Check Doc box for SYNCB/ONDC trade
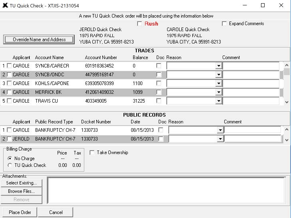 click(x=159, y=75)
